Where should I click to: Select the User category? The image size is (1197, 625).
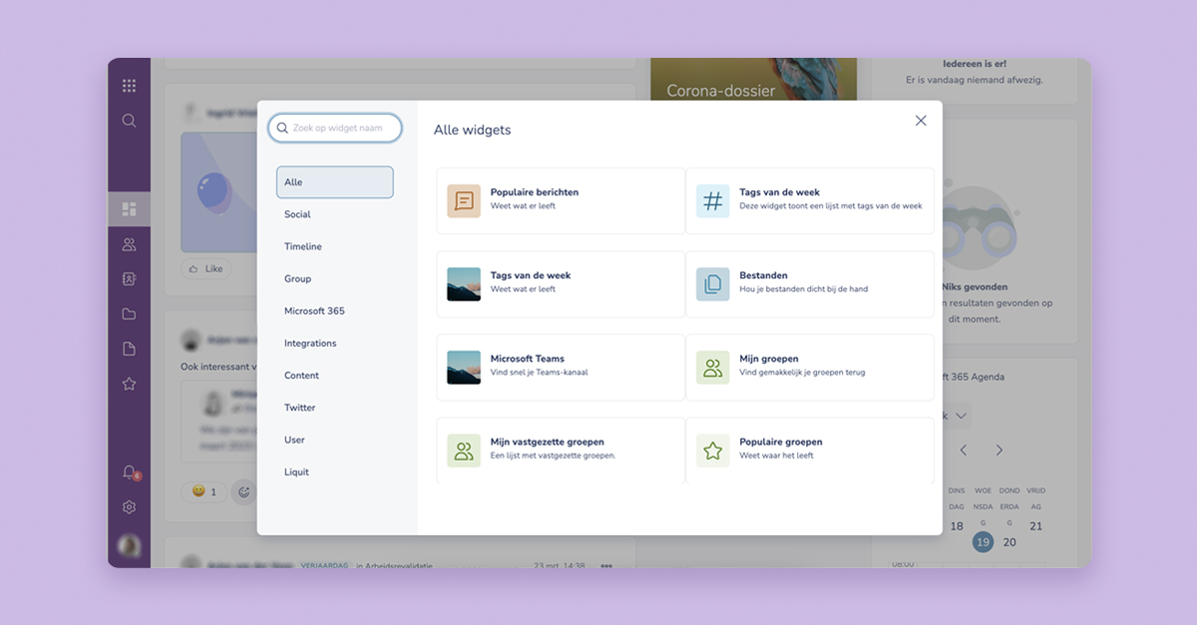point(294,440)
